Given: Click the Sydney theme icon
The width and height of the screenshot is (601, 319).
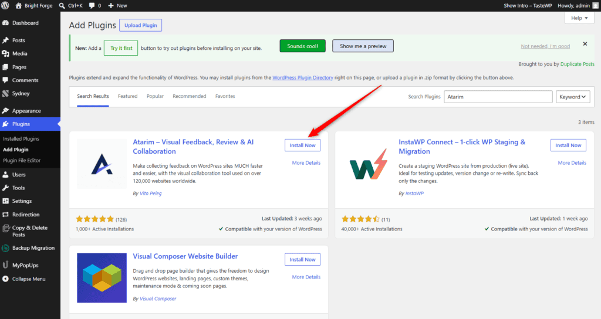Looking at the screenshot, I should click(x=5, y=93).
